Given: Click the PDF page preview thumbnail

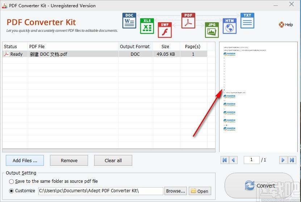Looking at the screenshot, I should (258, 97).
